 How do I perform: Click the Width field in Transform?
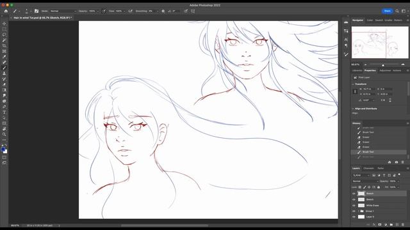[368, 89]
